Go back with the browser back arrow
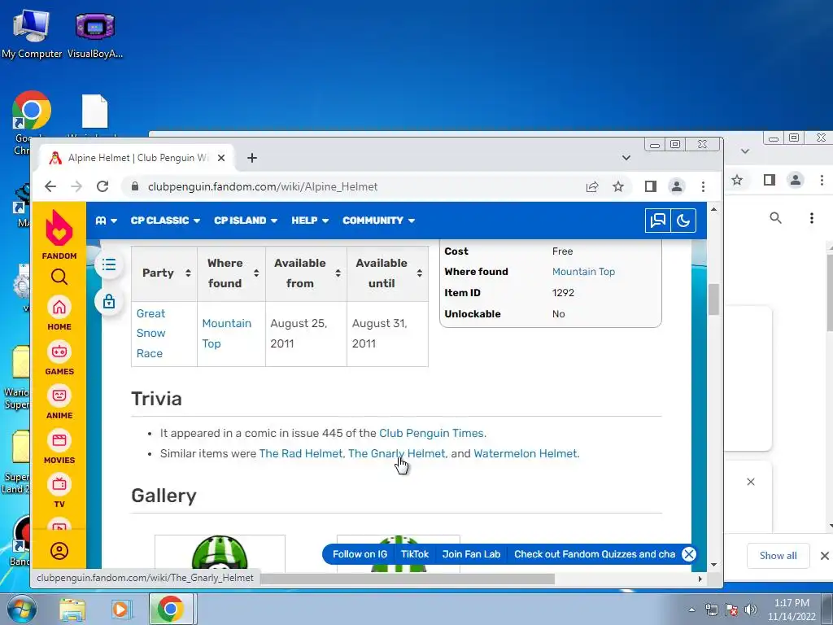The height and width of the screenshot is (625, 833). coord(50,186)
